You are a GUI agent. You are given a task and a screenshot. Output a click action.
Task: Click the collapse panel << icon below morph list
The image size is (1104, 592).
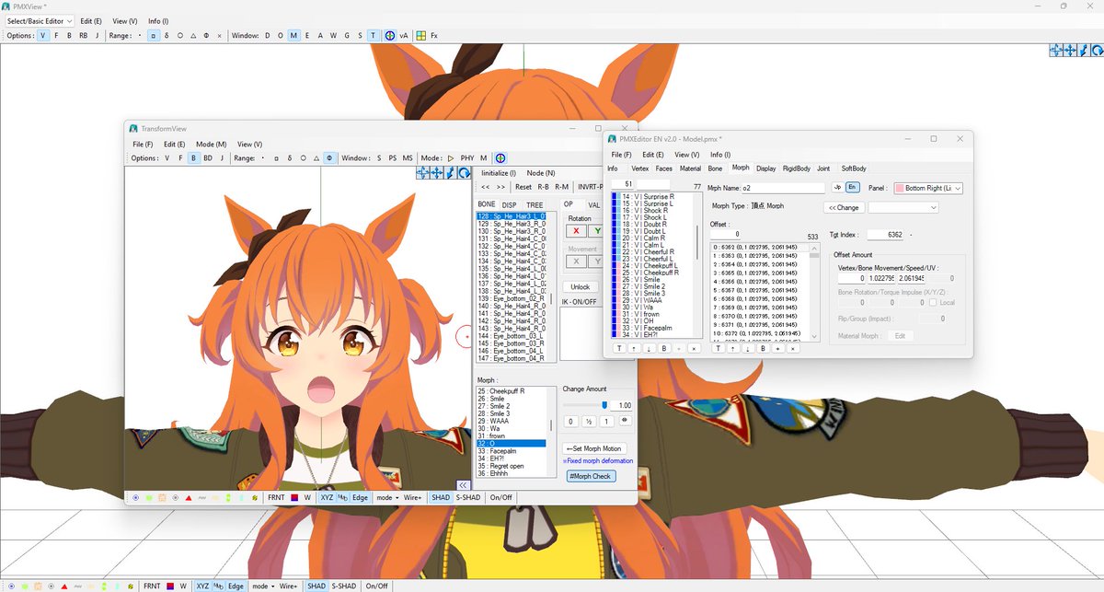tap(464, 485)
